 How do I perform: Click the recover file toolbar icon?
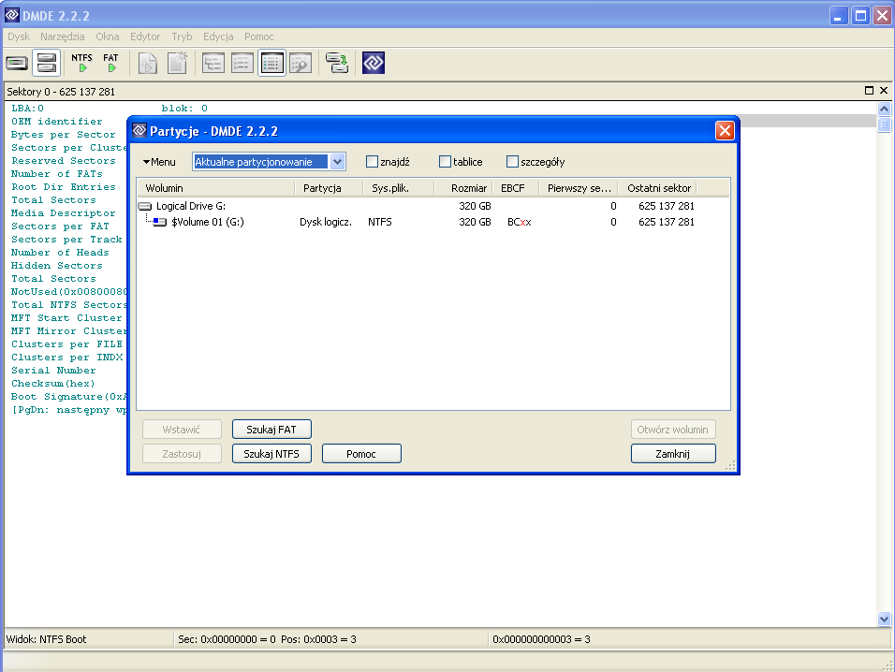coord(149,63)
